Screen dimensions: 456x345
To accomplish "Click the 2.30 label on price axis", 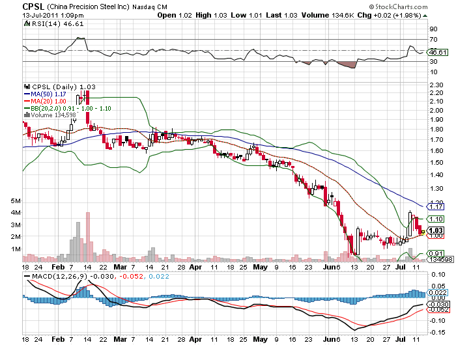I will tap(436, 85).
